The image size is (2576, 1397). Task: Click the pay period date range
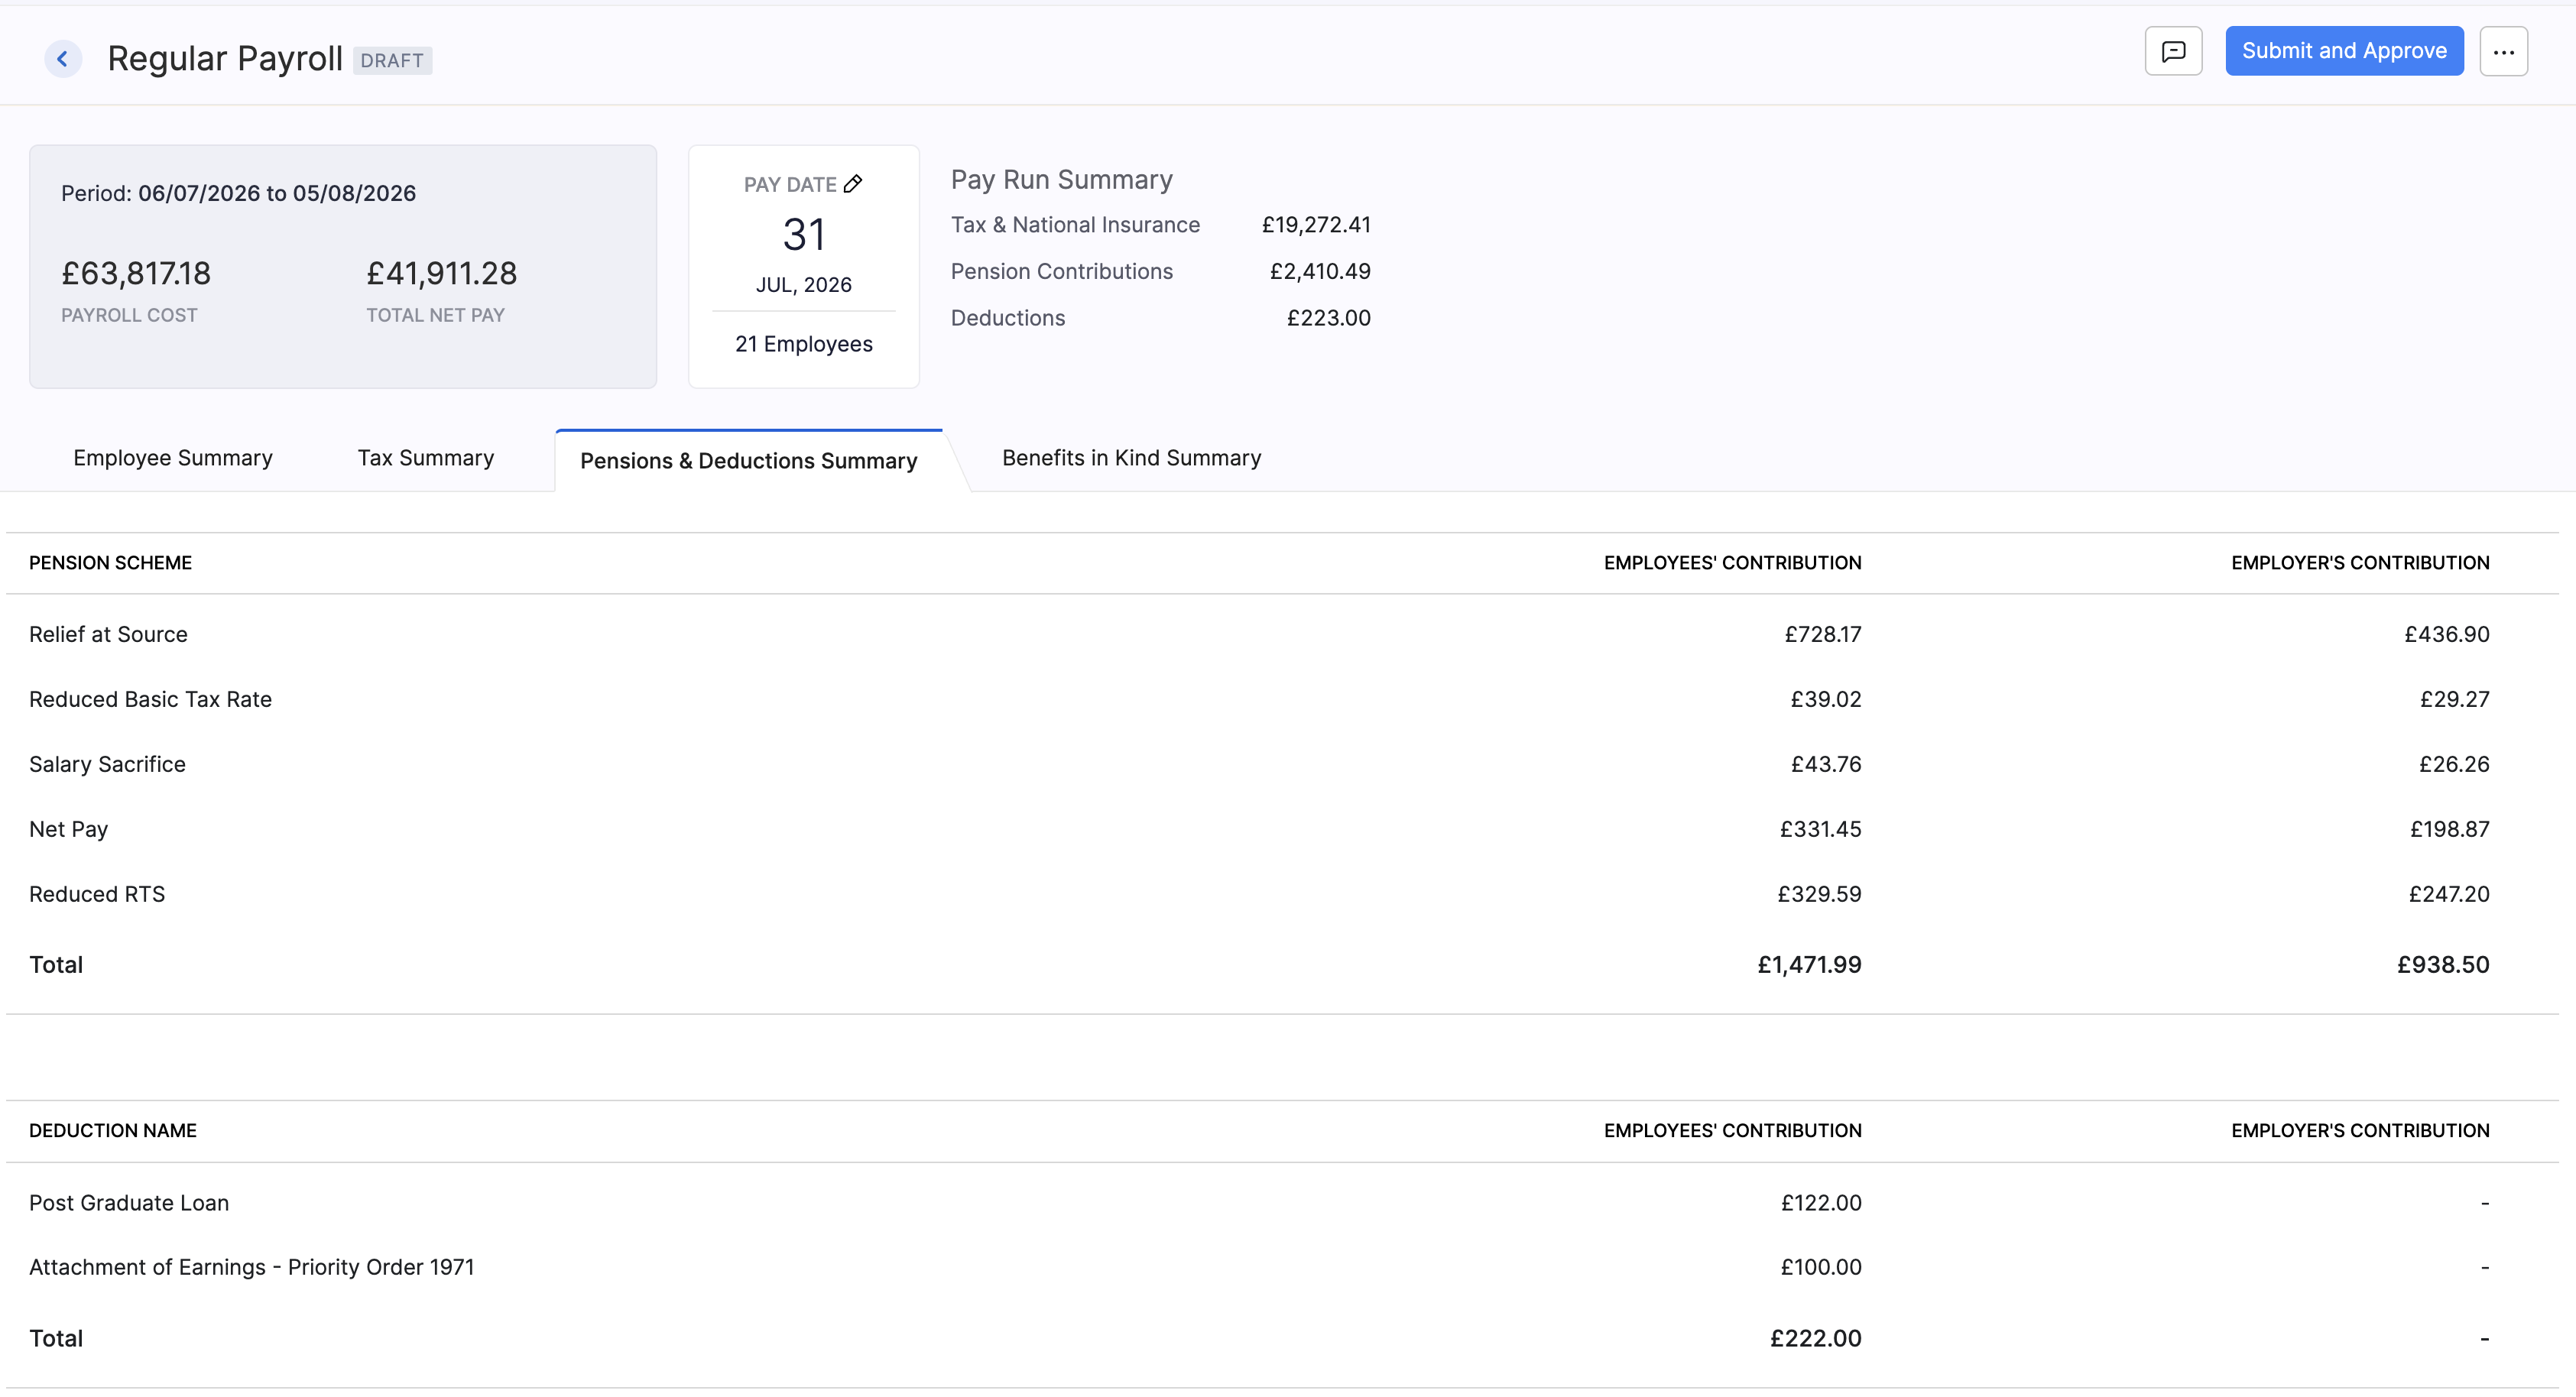(277, 193)
